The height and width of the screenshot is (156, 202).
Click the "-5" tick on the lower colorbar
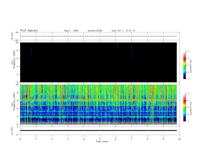tap(188, 107)
